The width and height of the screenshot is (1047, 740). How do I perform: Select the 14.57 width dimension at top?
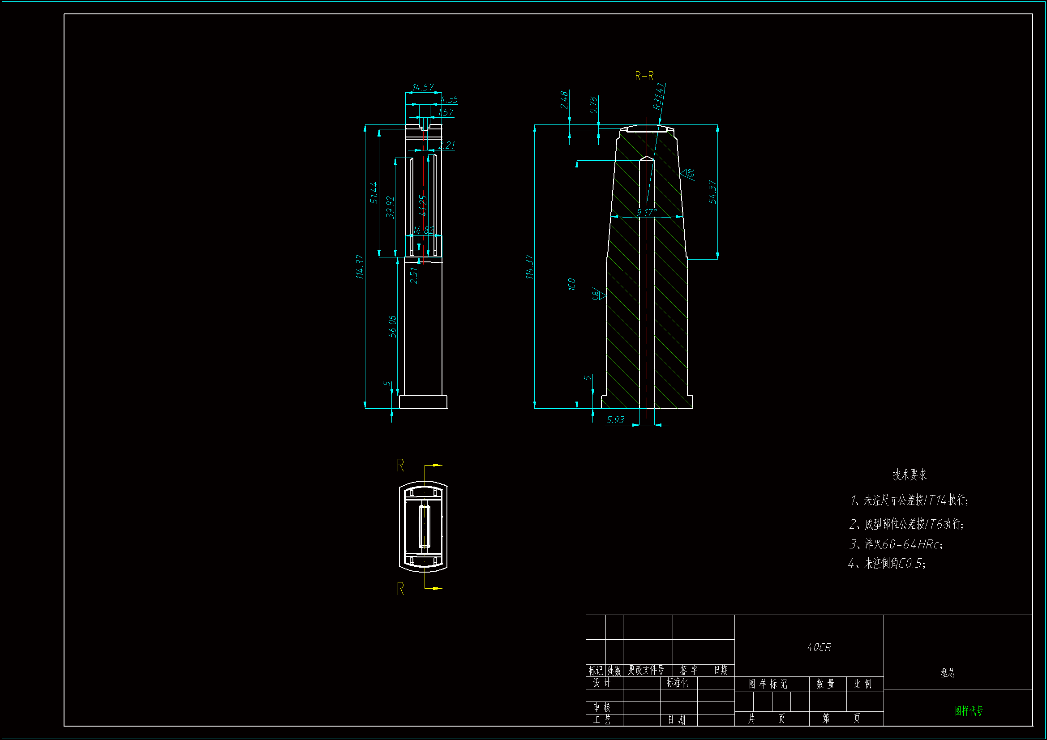423,87
